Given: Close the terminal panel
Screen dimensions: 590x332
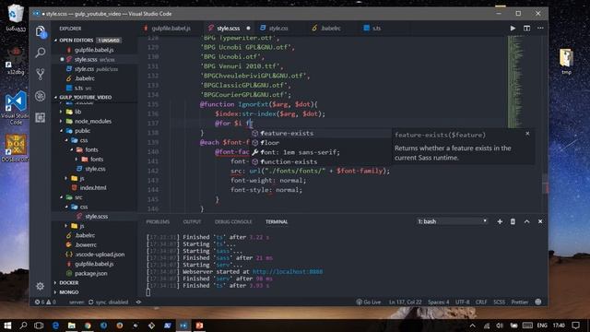Looking at the screenshot, I should pos(540,221).
